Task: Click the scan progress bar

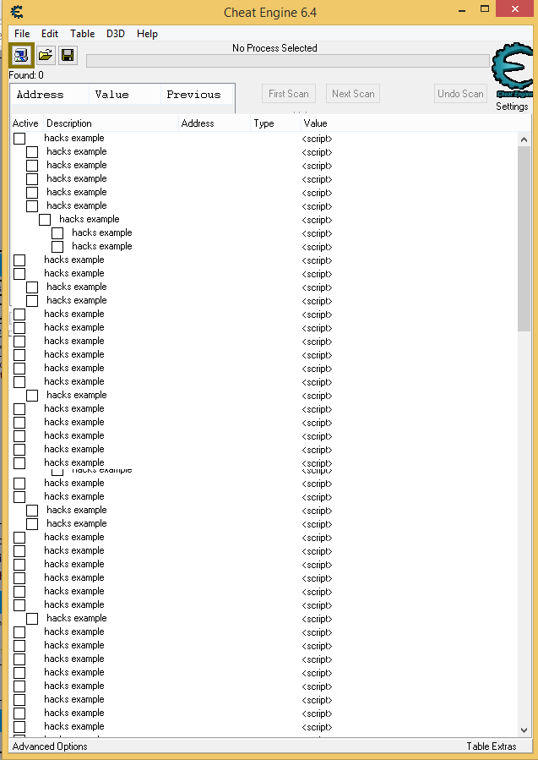Action: pos(288,61)
